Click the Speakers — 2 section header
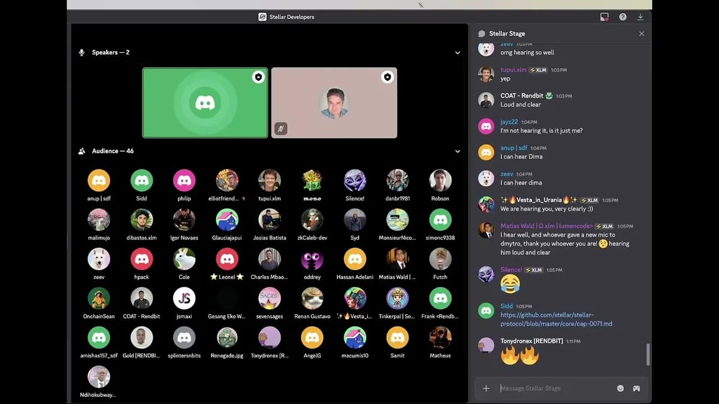The image size is (719, 404). tap(110, 53)
